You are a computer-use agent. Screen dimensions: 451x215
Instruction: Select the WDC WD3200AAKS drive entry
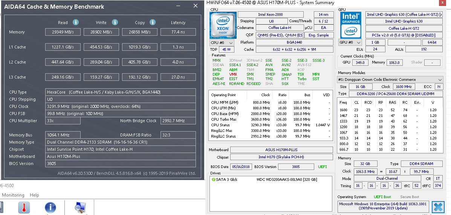click(286, 179)
